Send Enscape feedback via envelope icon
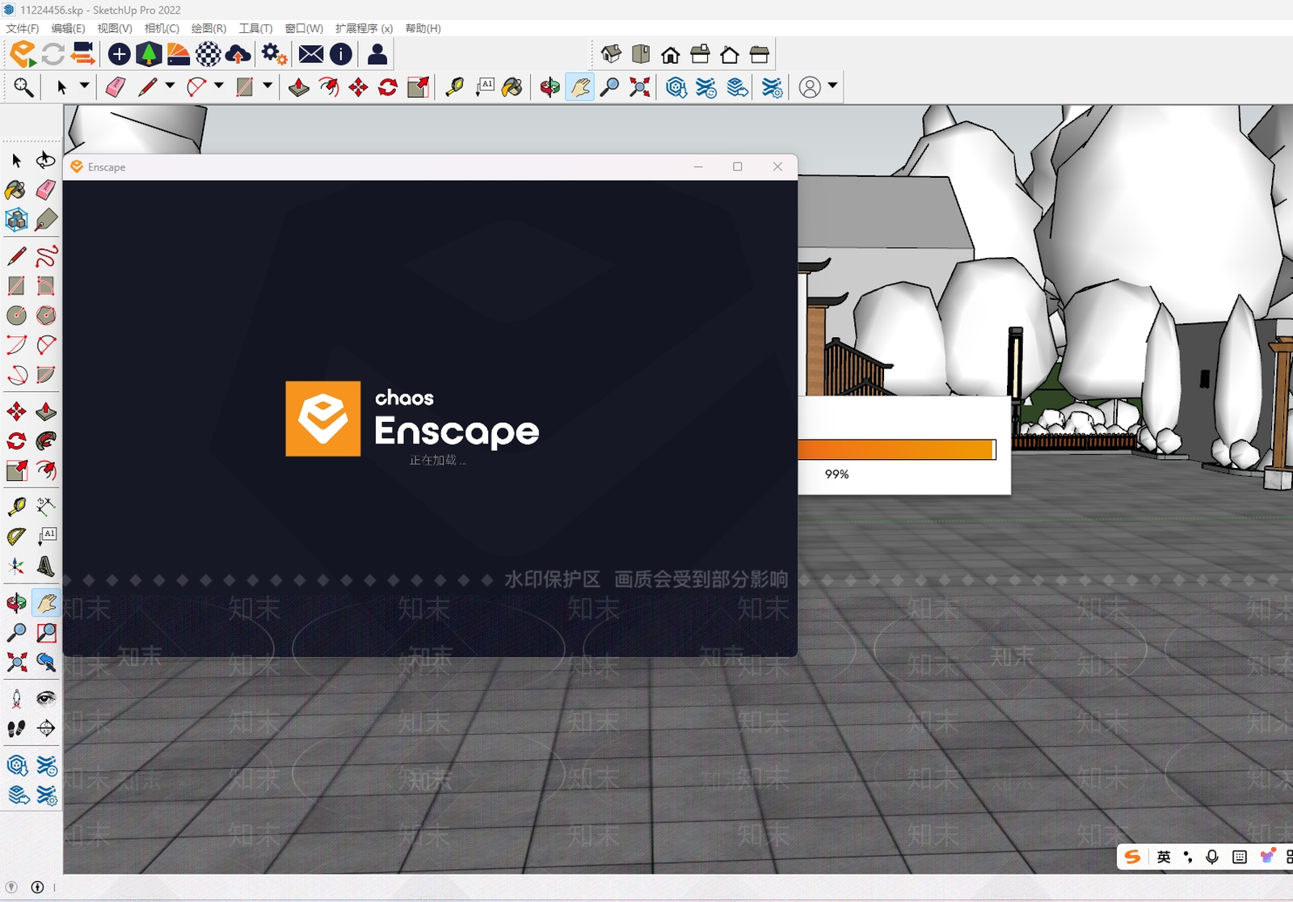This screenshot has width=1293, height=902. [311, 54]
